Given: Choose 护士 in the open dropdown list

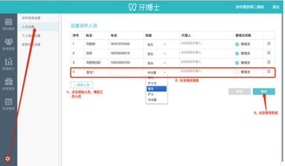Looking at the screenshot, I should pyautogui.click(x=156, y=94).
